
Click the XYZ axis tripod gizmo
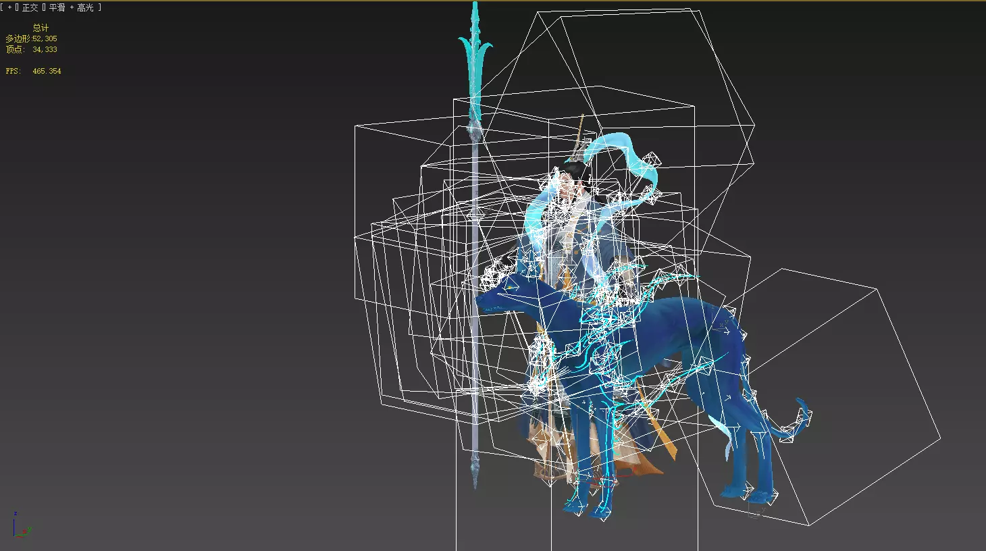tap(21, 524)
